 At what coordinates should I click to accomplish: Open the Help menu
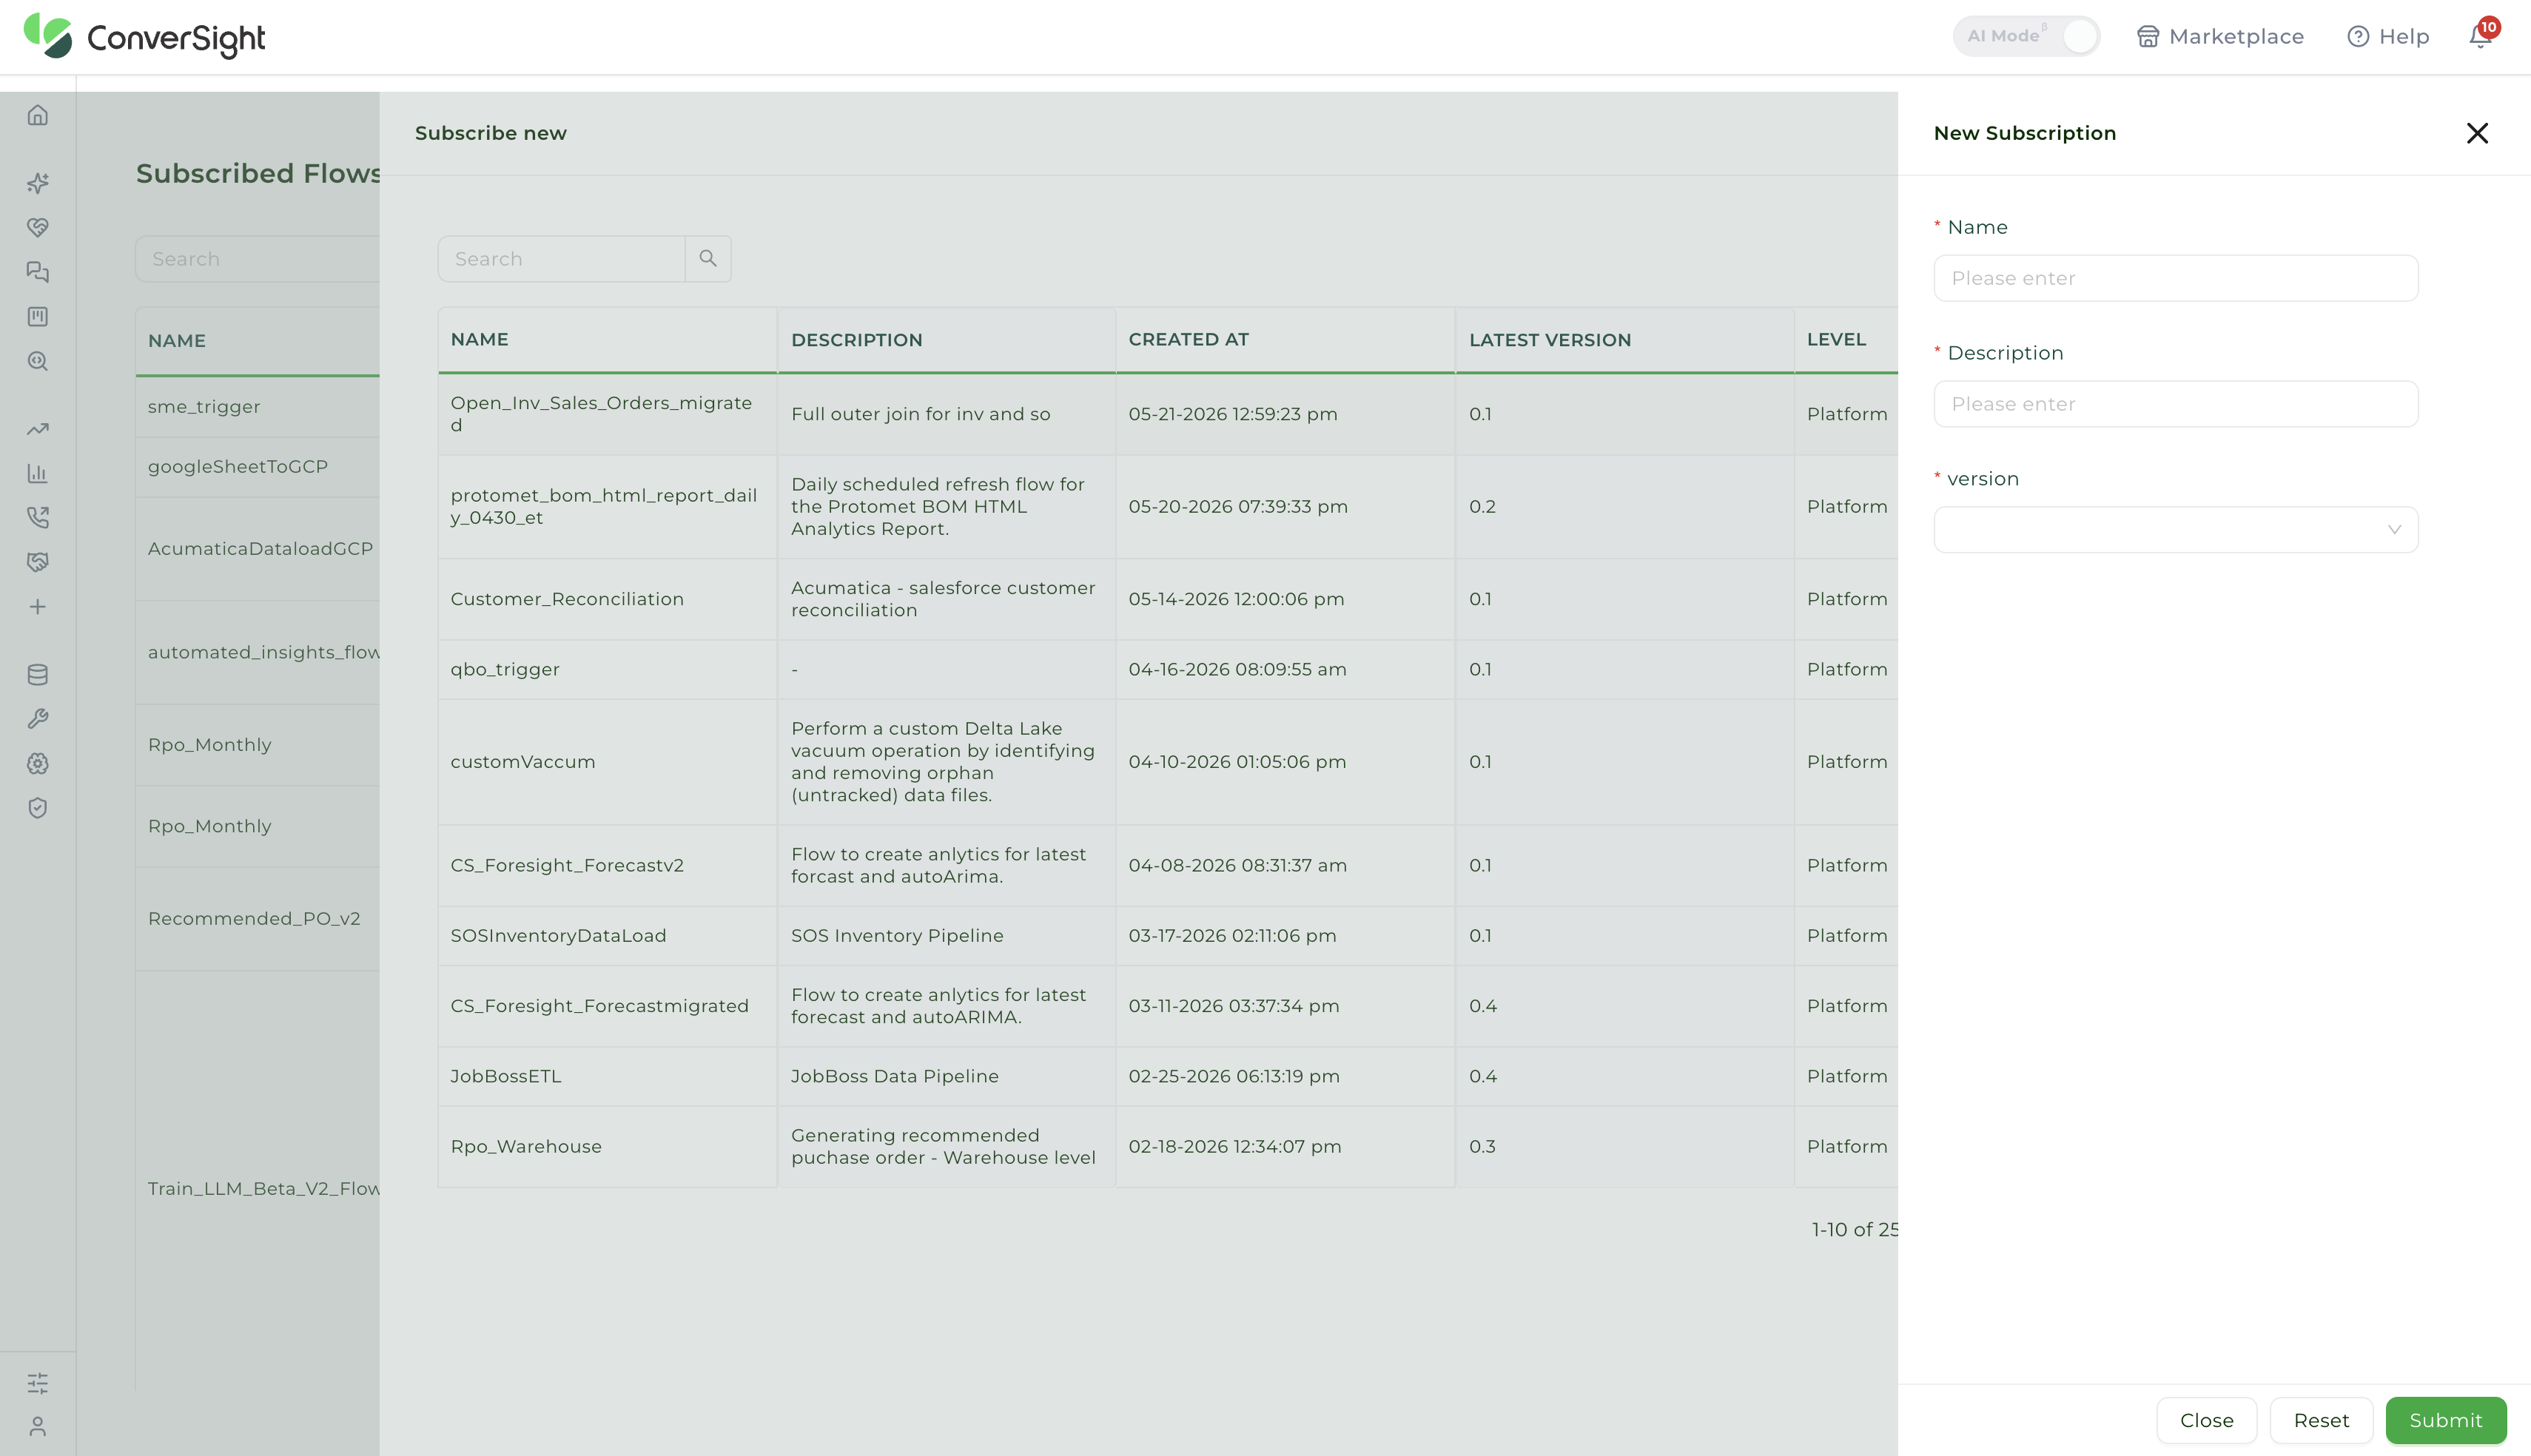[x=2388, y=37]
